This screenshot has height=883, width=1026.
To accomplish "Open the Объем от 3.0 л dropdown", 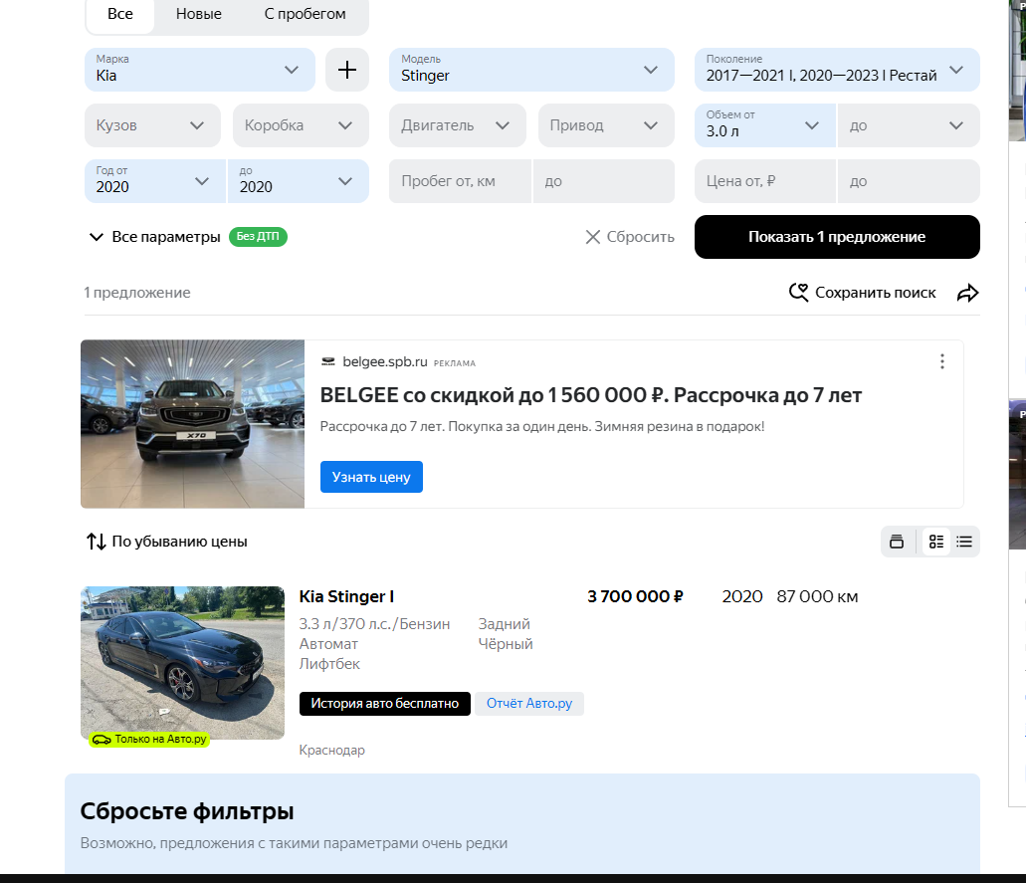I will tap(765, 125).
